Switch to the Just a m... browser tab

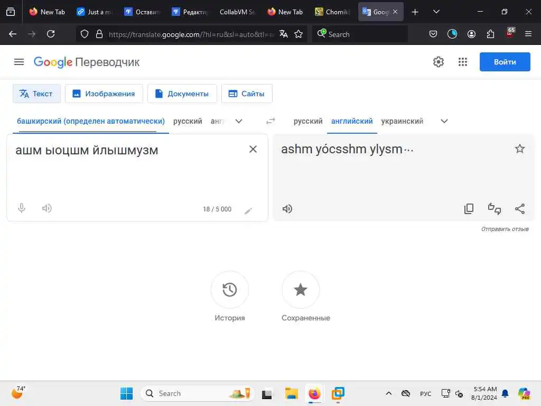(95, 12)
